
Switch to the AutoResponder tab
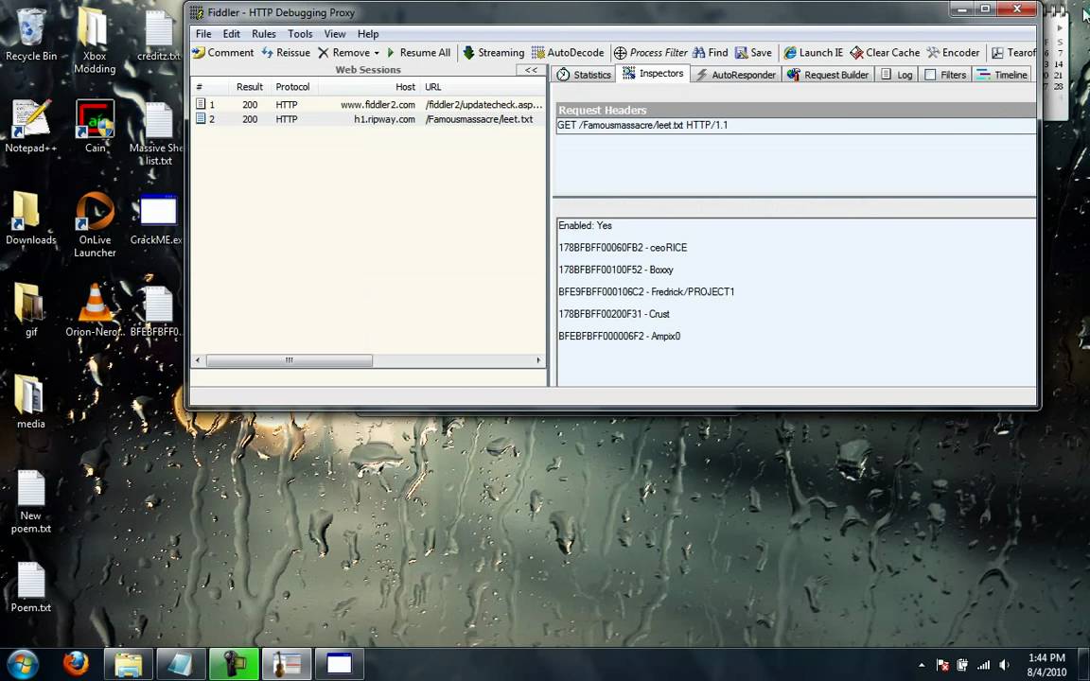pyautogui.click(x=735, y=75)
